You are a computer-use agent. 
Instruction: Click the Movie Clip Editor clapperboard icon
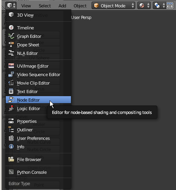11,83
